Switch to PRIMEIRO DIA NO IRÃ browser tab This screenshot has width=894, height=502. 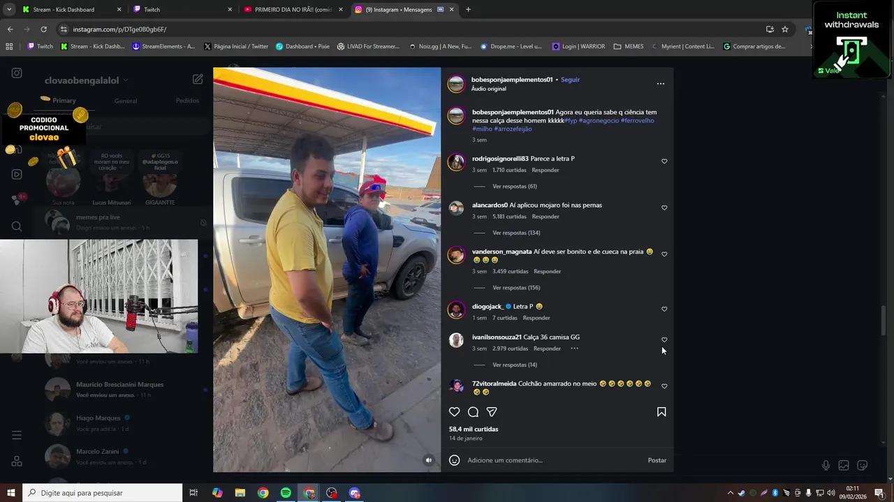[x=293, y=10]
